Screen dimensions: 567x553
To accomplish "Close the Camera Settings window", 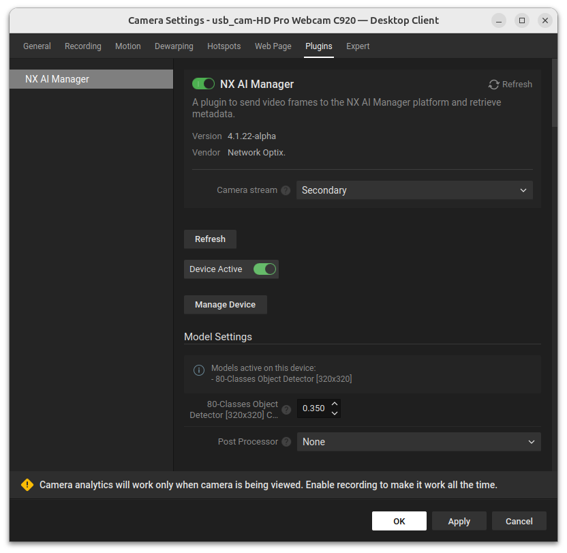I will (545, 20).
